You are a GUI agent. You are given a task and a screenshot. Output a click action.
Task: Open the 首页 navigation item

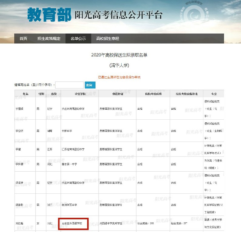point(23,38)
